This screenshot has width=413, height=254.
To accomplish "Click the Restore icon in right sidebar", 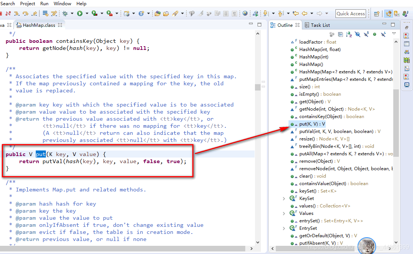I will coord(407,27).
